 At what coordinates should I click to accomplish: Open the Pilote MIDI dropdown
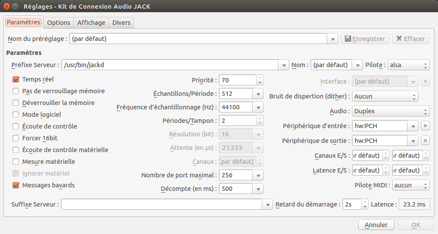pyautogui.click(x=411, y=185)
